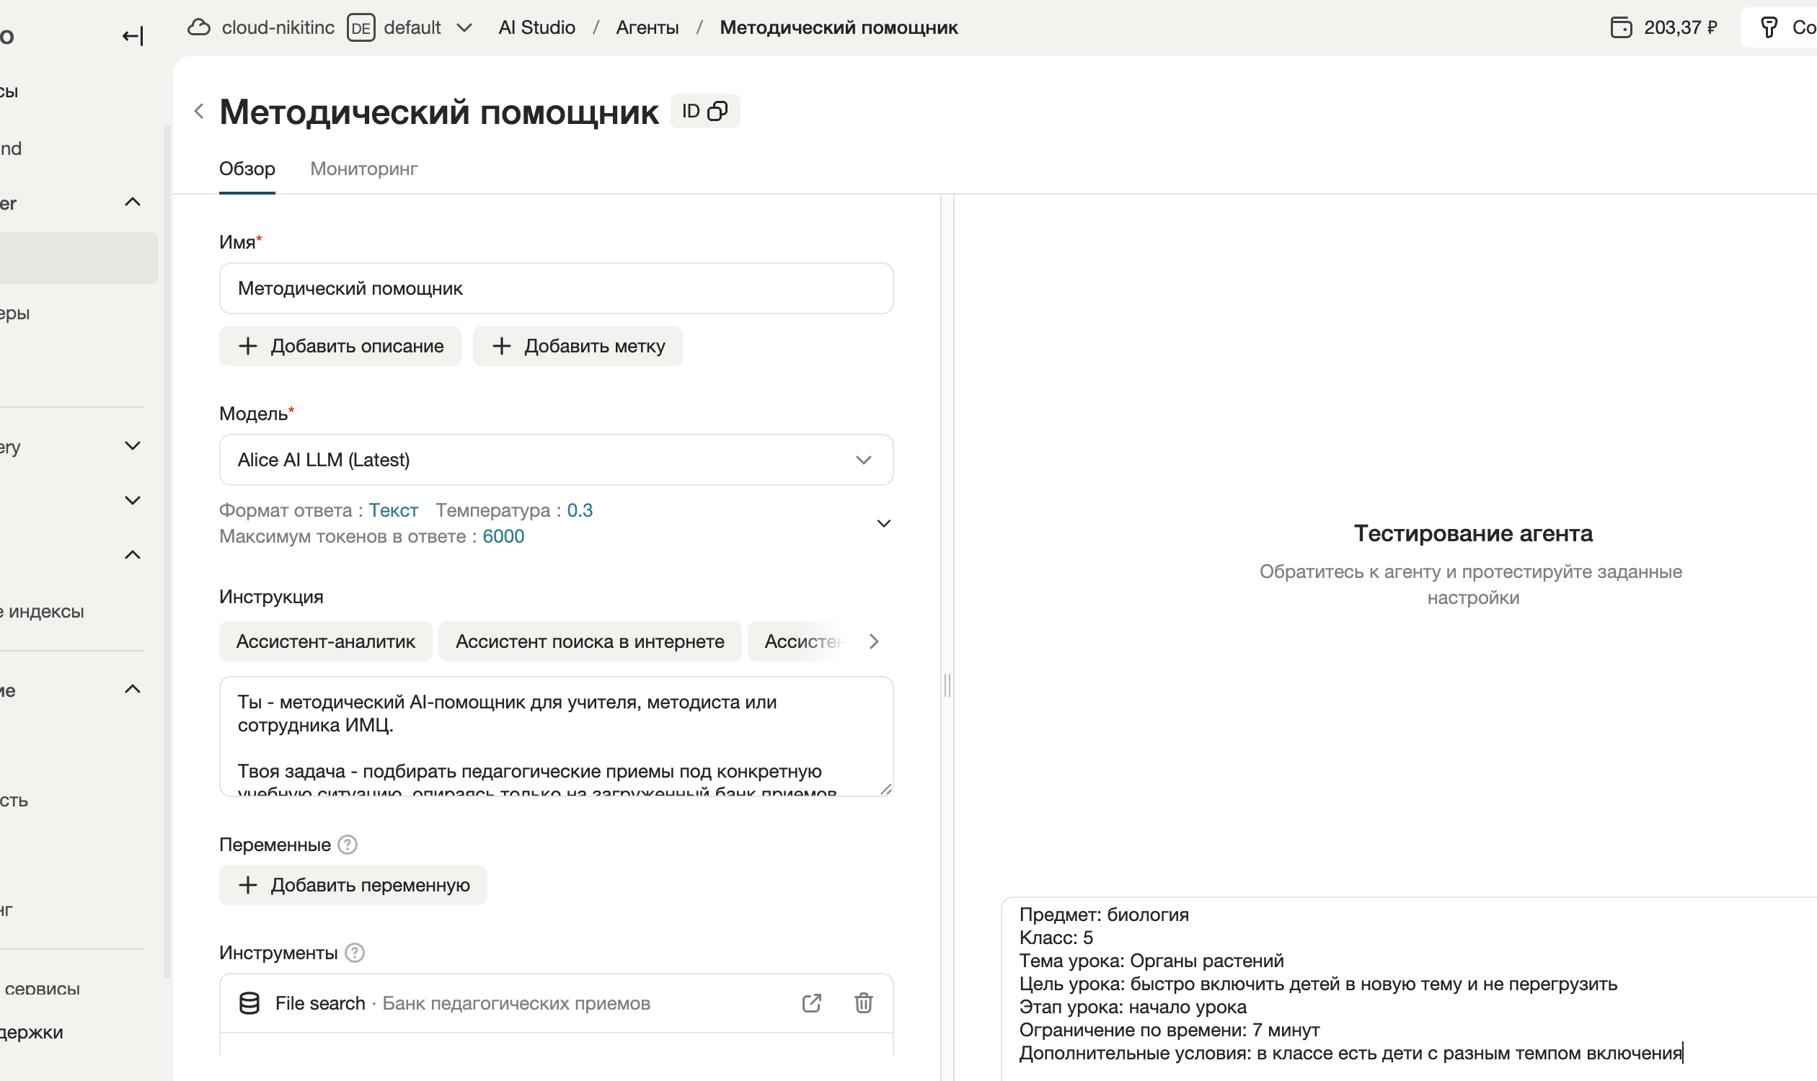1817x1081 pixels.
Task: Click Добавить описание button
Action: (x=340, y=346)
